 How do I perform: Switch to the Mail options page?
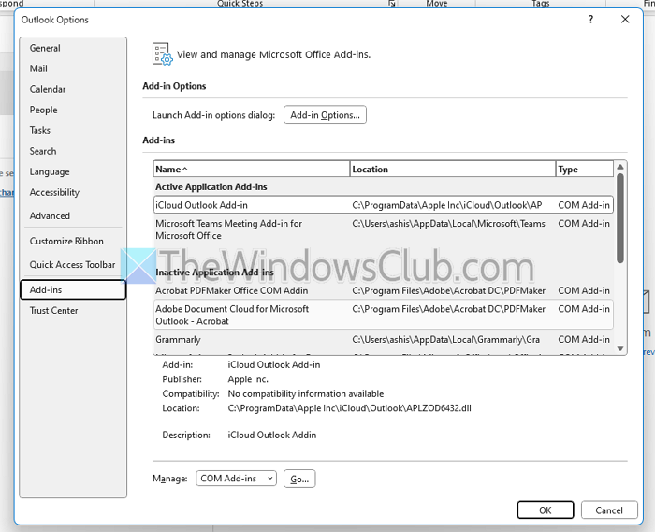click(38, 68)
